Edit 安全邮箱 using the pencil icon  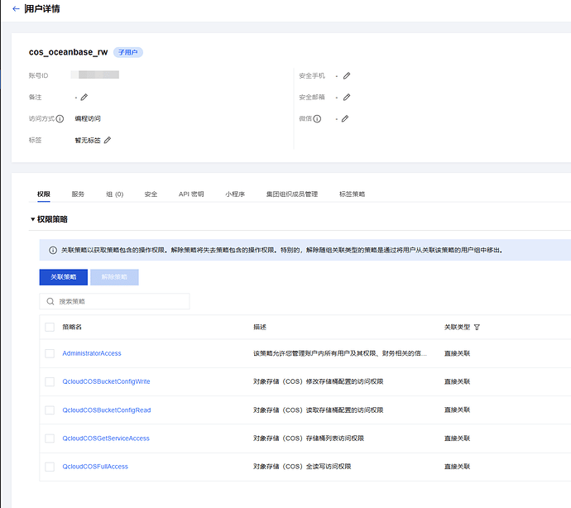coord(347,97)
